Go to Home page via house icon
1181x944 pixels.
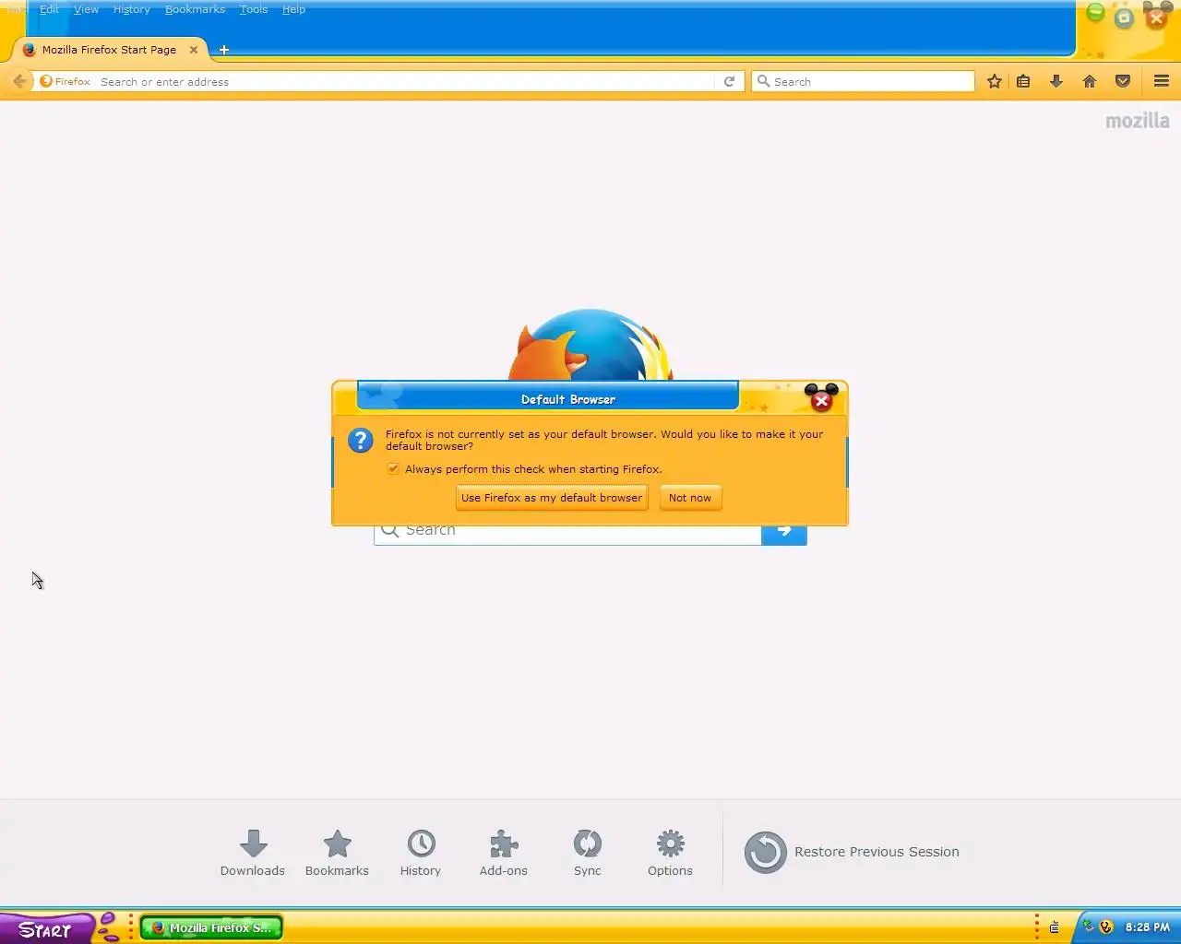point(1090,81)
